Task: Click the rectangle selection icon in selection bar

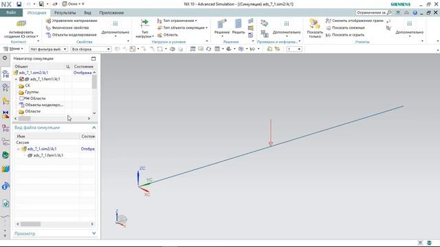Action: tap(159, 49)
